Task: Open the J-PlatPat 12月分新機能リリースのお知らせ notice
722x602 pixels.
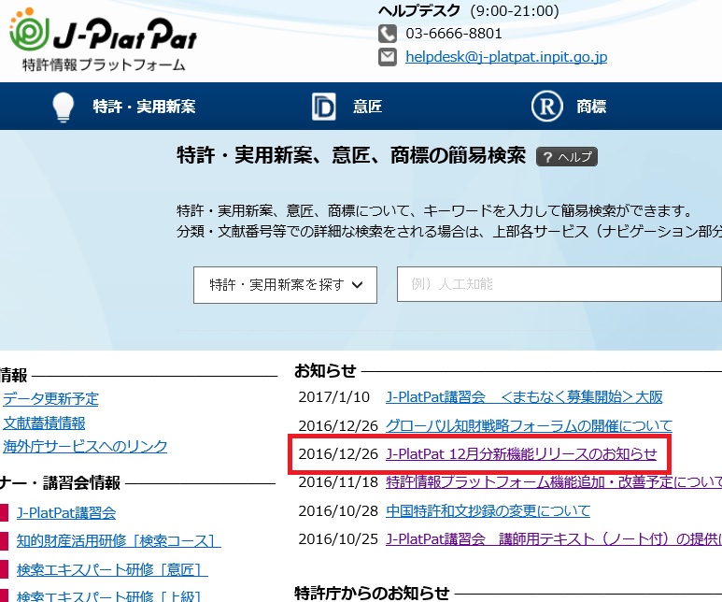Action: (x=521, y=454)
